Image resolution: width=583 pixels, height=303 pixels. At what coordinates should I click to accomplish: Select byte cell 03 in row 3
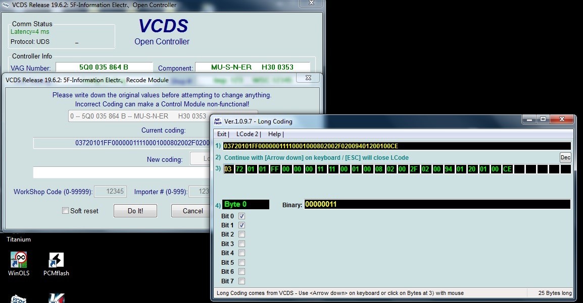(x=228, y=169)
